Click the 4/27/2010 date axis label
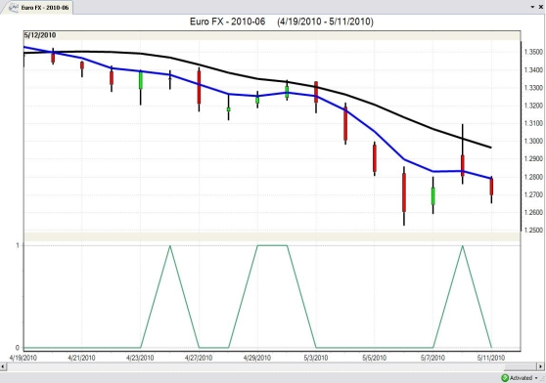Viewport: 546px width, 383px height. (199, 358)
